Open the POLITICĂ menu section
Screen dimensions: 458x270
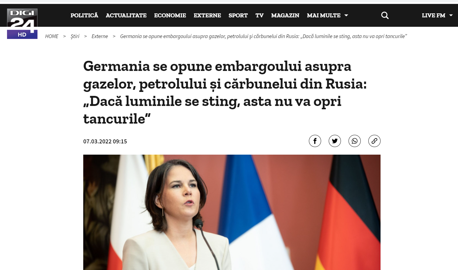click(x=84, y=15)
